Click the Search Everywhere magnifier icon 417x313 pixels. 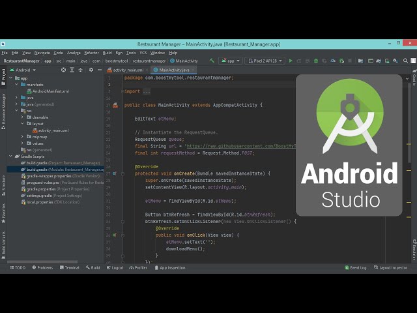(405, 61)
